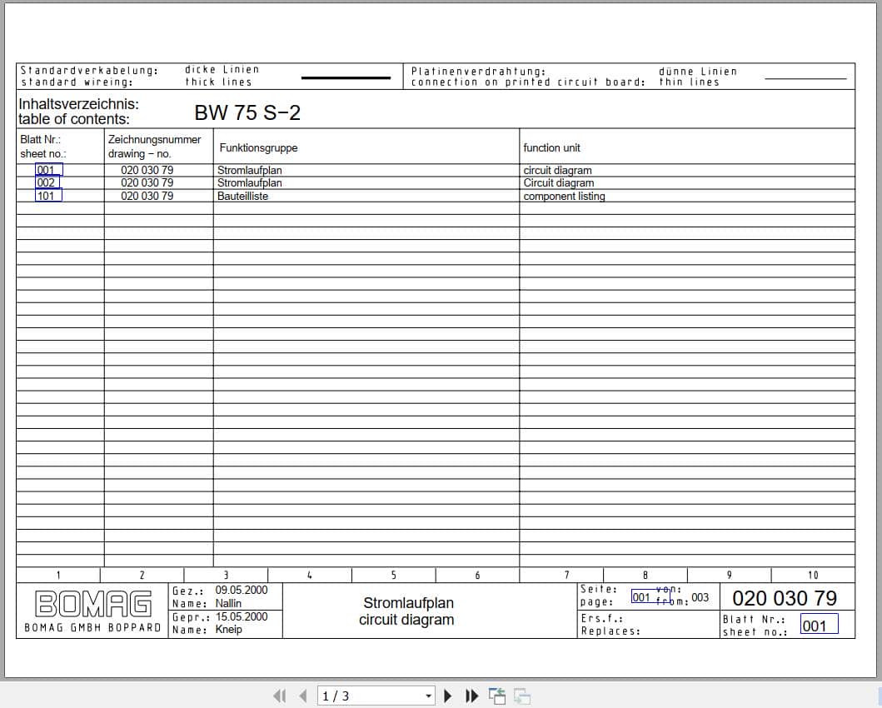Click the page 001 link in title block
Screen dimensions: 882x708
[x=650, y=596]
